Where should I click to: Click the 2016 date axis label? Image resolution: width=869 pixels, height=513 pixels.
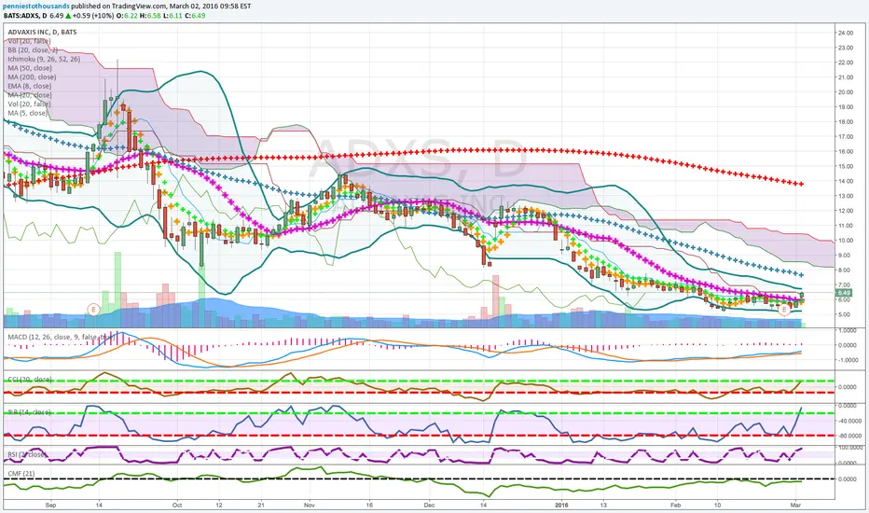coord(561,506)
